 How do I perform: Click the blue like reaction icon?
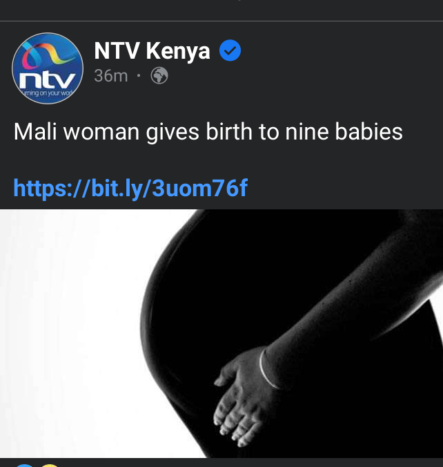[25, 465]
